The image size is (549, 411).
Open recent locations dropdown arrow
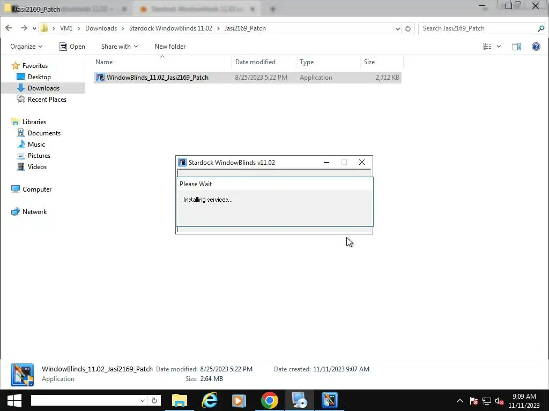[x=34, y=28]
